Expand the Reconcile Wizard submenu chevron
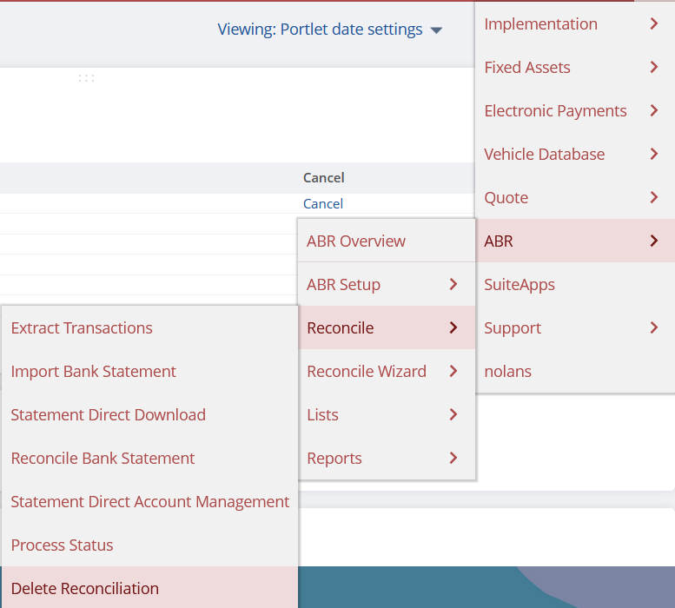The height and width of the screenshot is (608, 675). tap(453, 371)
